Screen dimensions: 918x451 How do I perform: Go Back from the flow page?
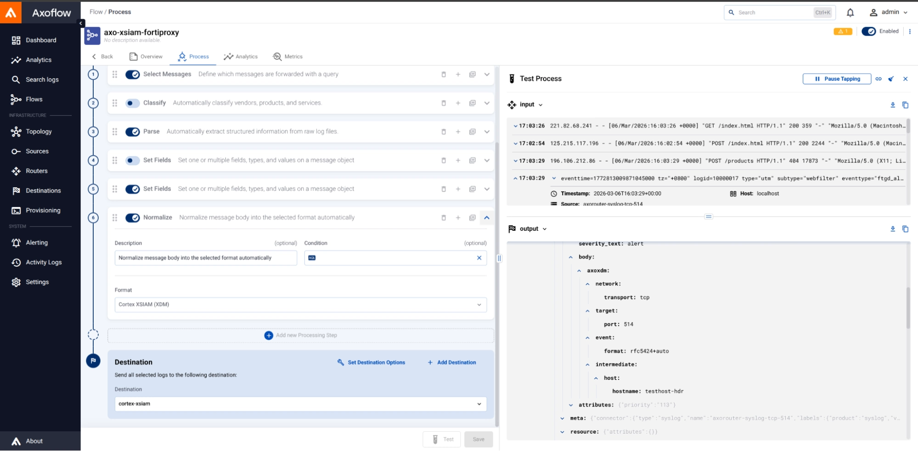tap(102, 56)
